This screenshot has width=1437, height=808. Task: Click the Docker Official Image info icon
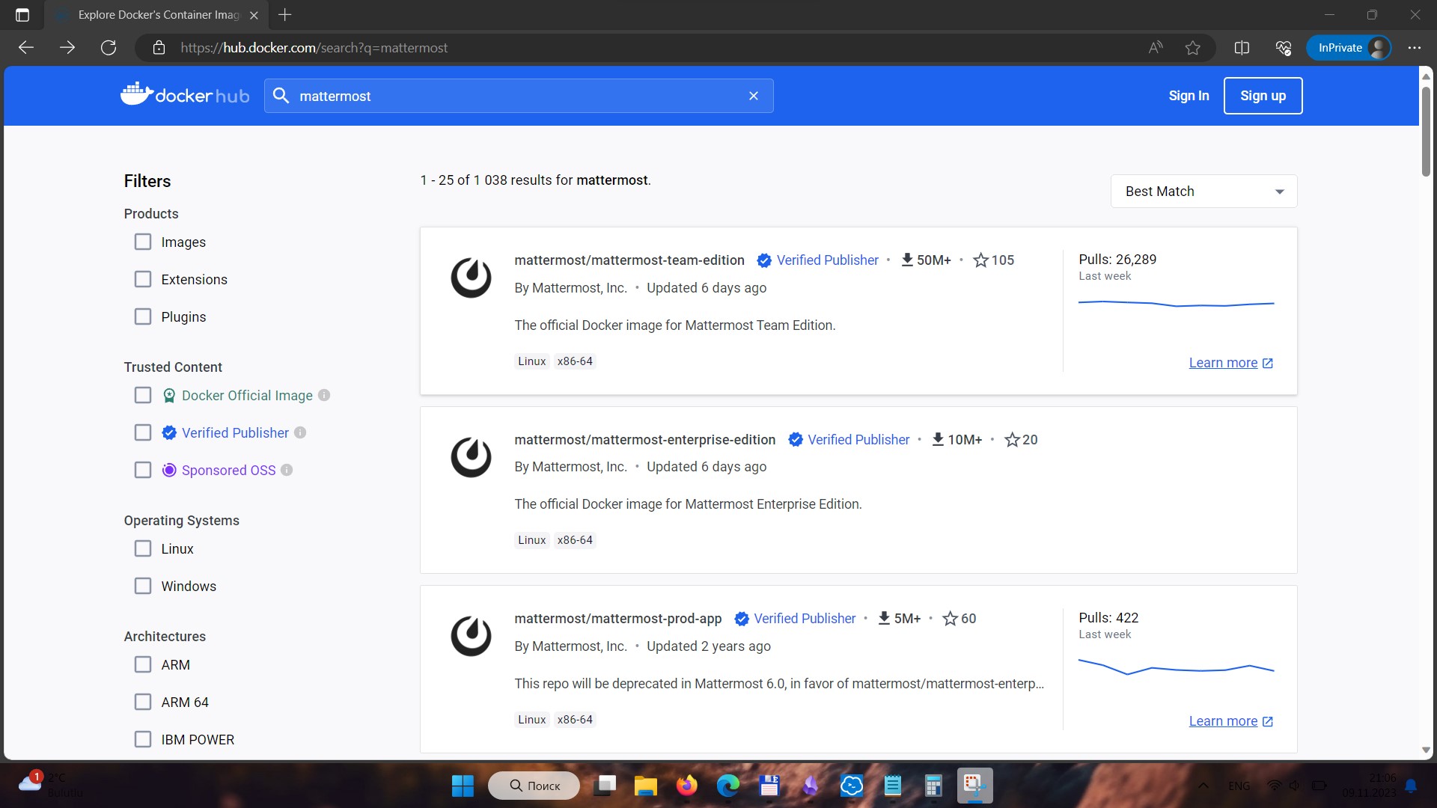coord(324,395)
